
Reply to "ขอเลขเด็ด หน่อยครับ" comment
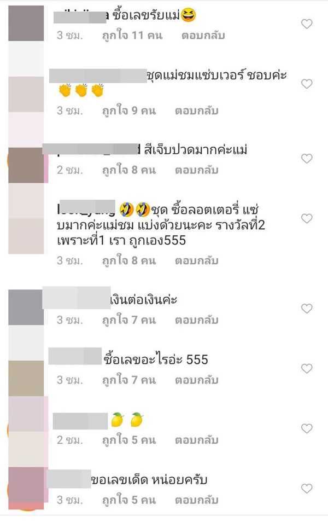197,500
